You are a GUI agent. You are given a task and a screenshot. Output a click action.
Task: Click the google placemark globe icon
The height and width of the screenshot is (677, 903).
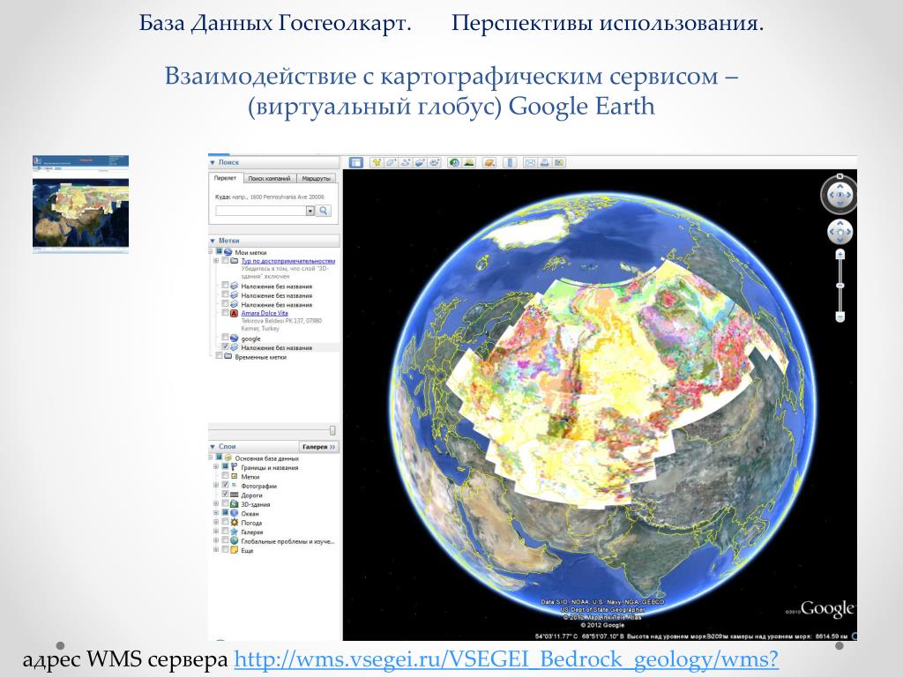coord(234,338)
